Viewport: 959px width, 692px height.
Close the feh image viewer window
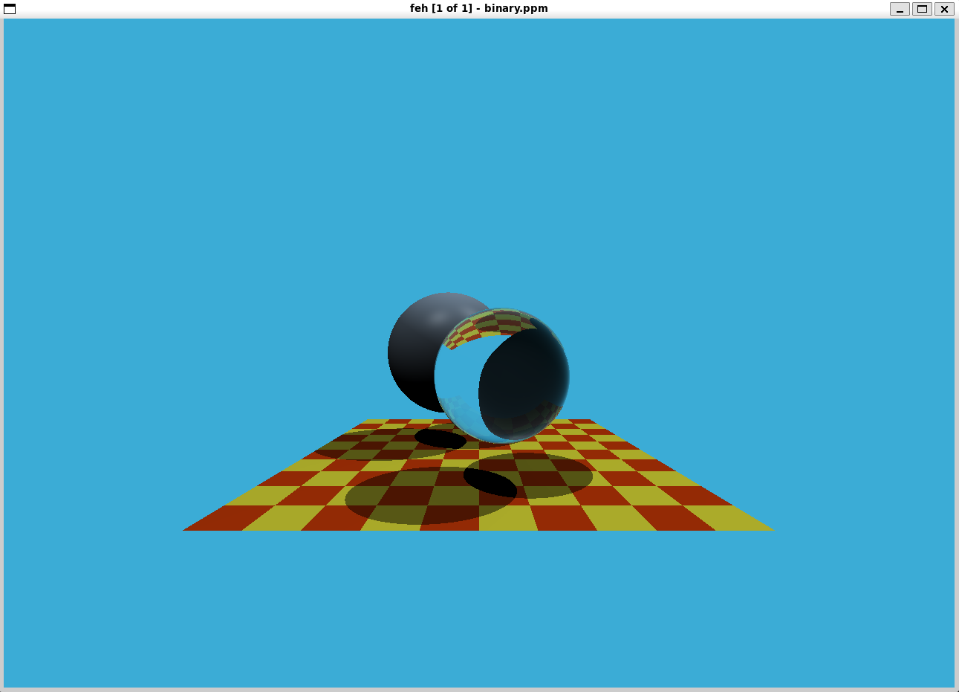click(944, 9)
